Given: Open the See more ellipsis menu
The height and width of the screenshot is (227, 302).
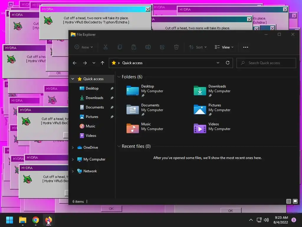Looking at the screenshot, I should (x=246, y=47).
